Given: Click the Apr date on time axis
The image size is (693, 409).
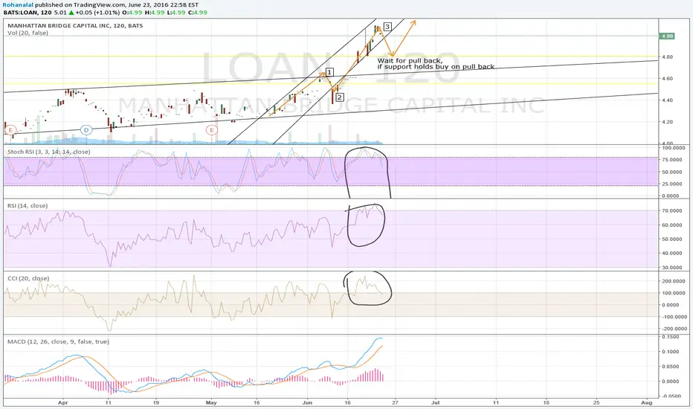Looking at the screenshot, I should pyautogui.click(x=63, y=403).
